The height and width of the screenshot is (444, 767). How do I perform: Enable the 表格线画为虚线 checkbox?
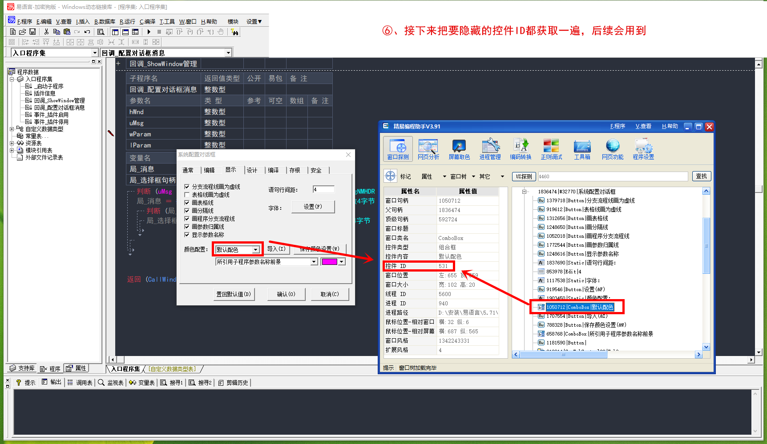187,195
